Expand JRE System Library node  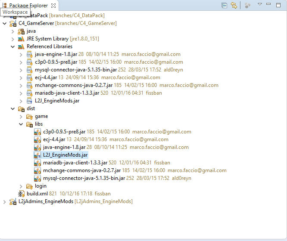pos(12,39)
